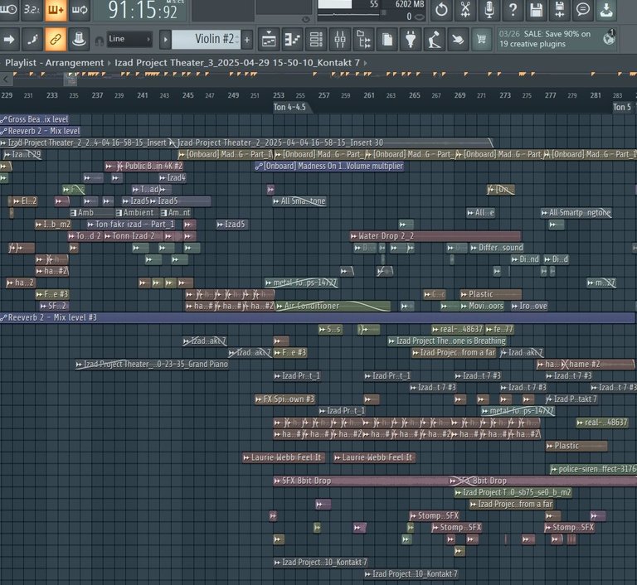
Task: Select the Ton 5 timeline marker
Action: [x=622, y=108]
